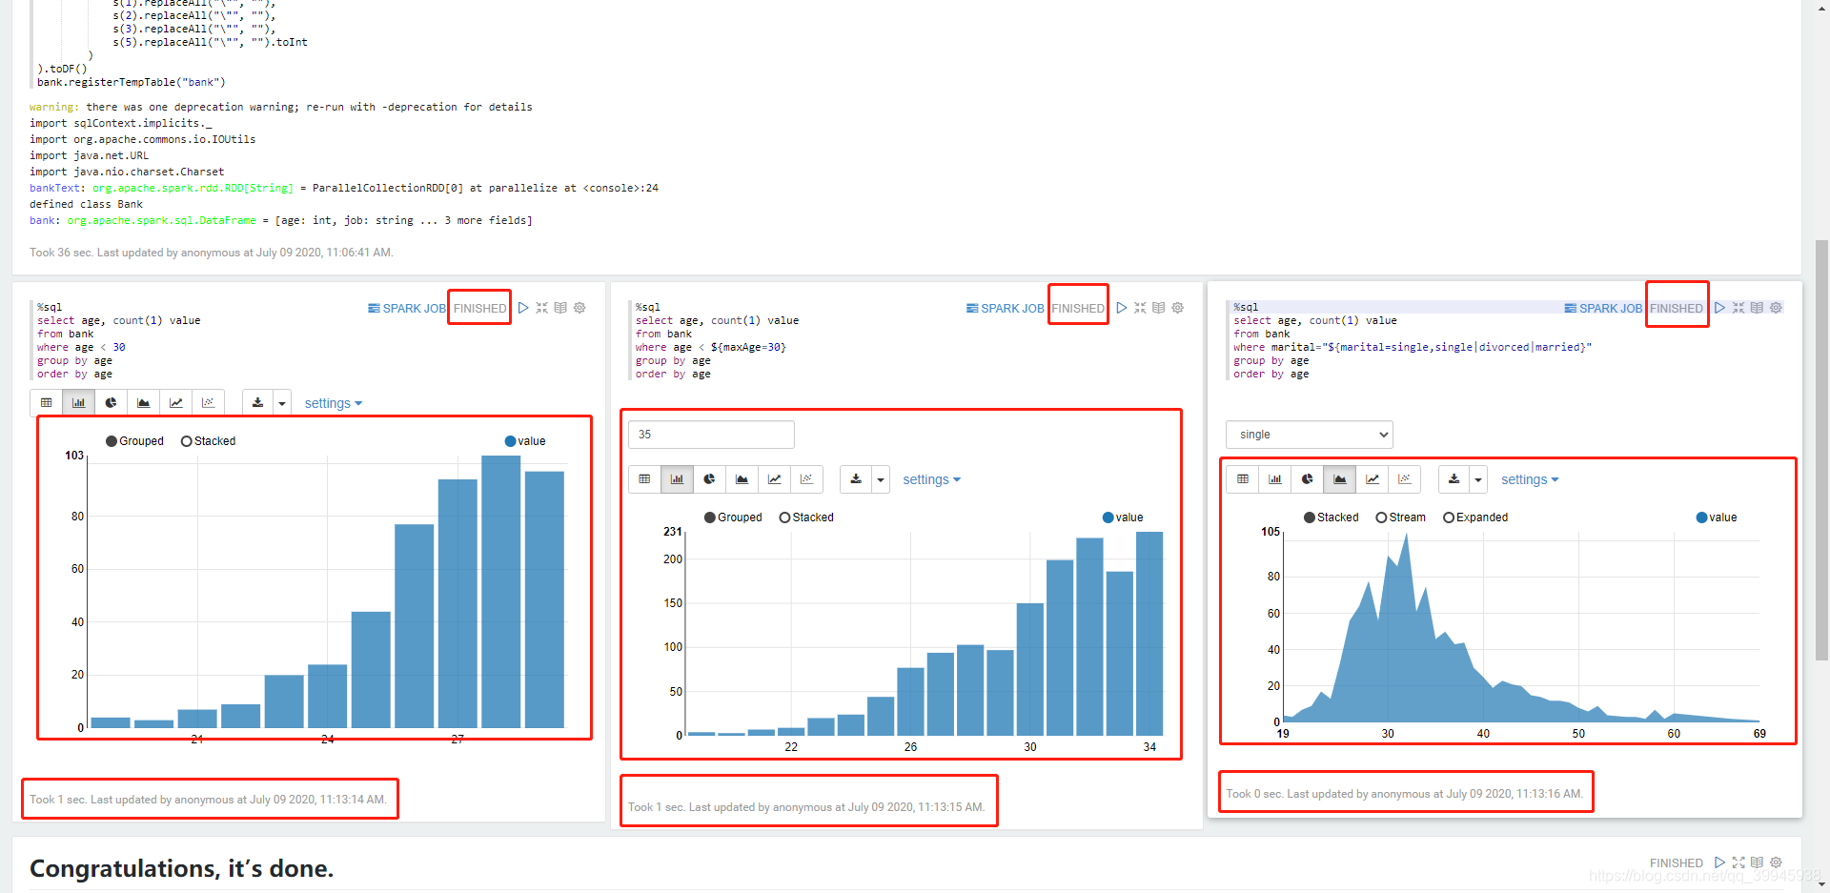Open SPARK JOB link of 'age < 30' paragraph
Screen dimensions: 1830x893
[x=407, y=308]
